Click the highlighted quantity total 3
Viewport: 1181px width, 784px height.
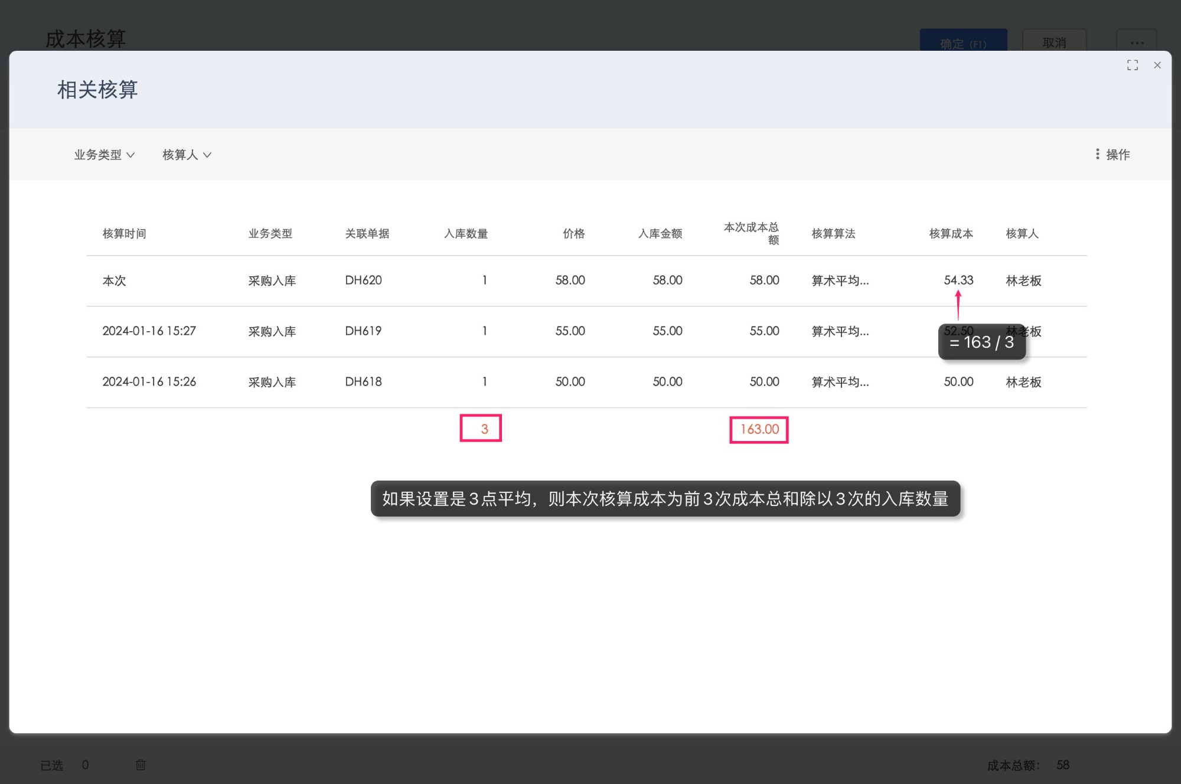481,429
